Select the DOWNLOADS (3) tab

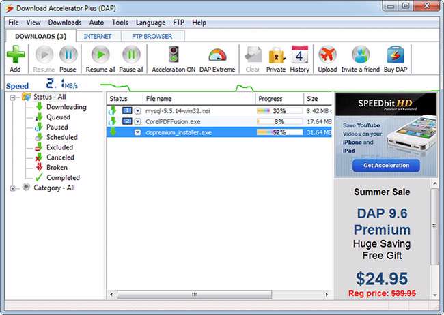coord(41,36)
